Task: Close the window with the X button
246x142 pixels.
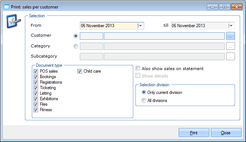Action: pos(236,7)
